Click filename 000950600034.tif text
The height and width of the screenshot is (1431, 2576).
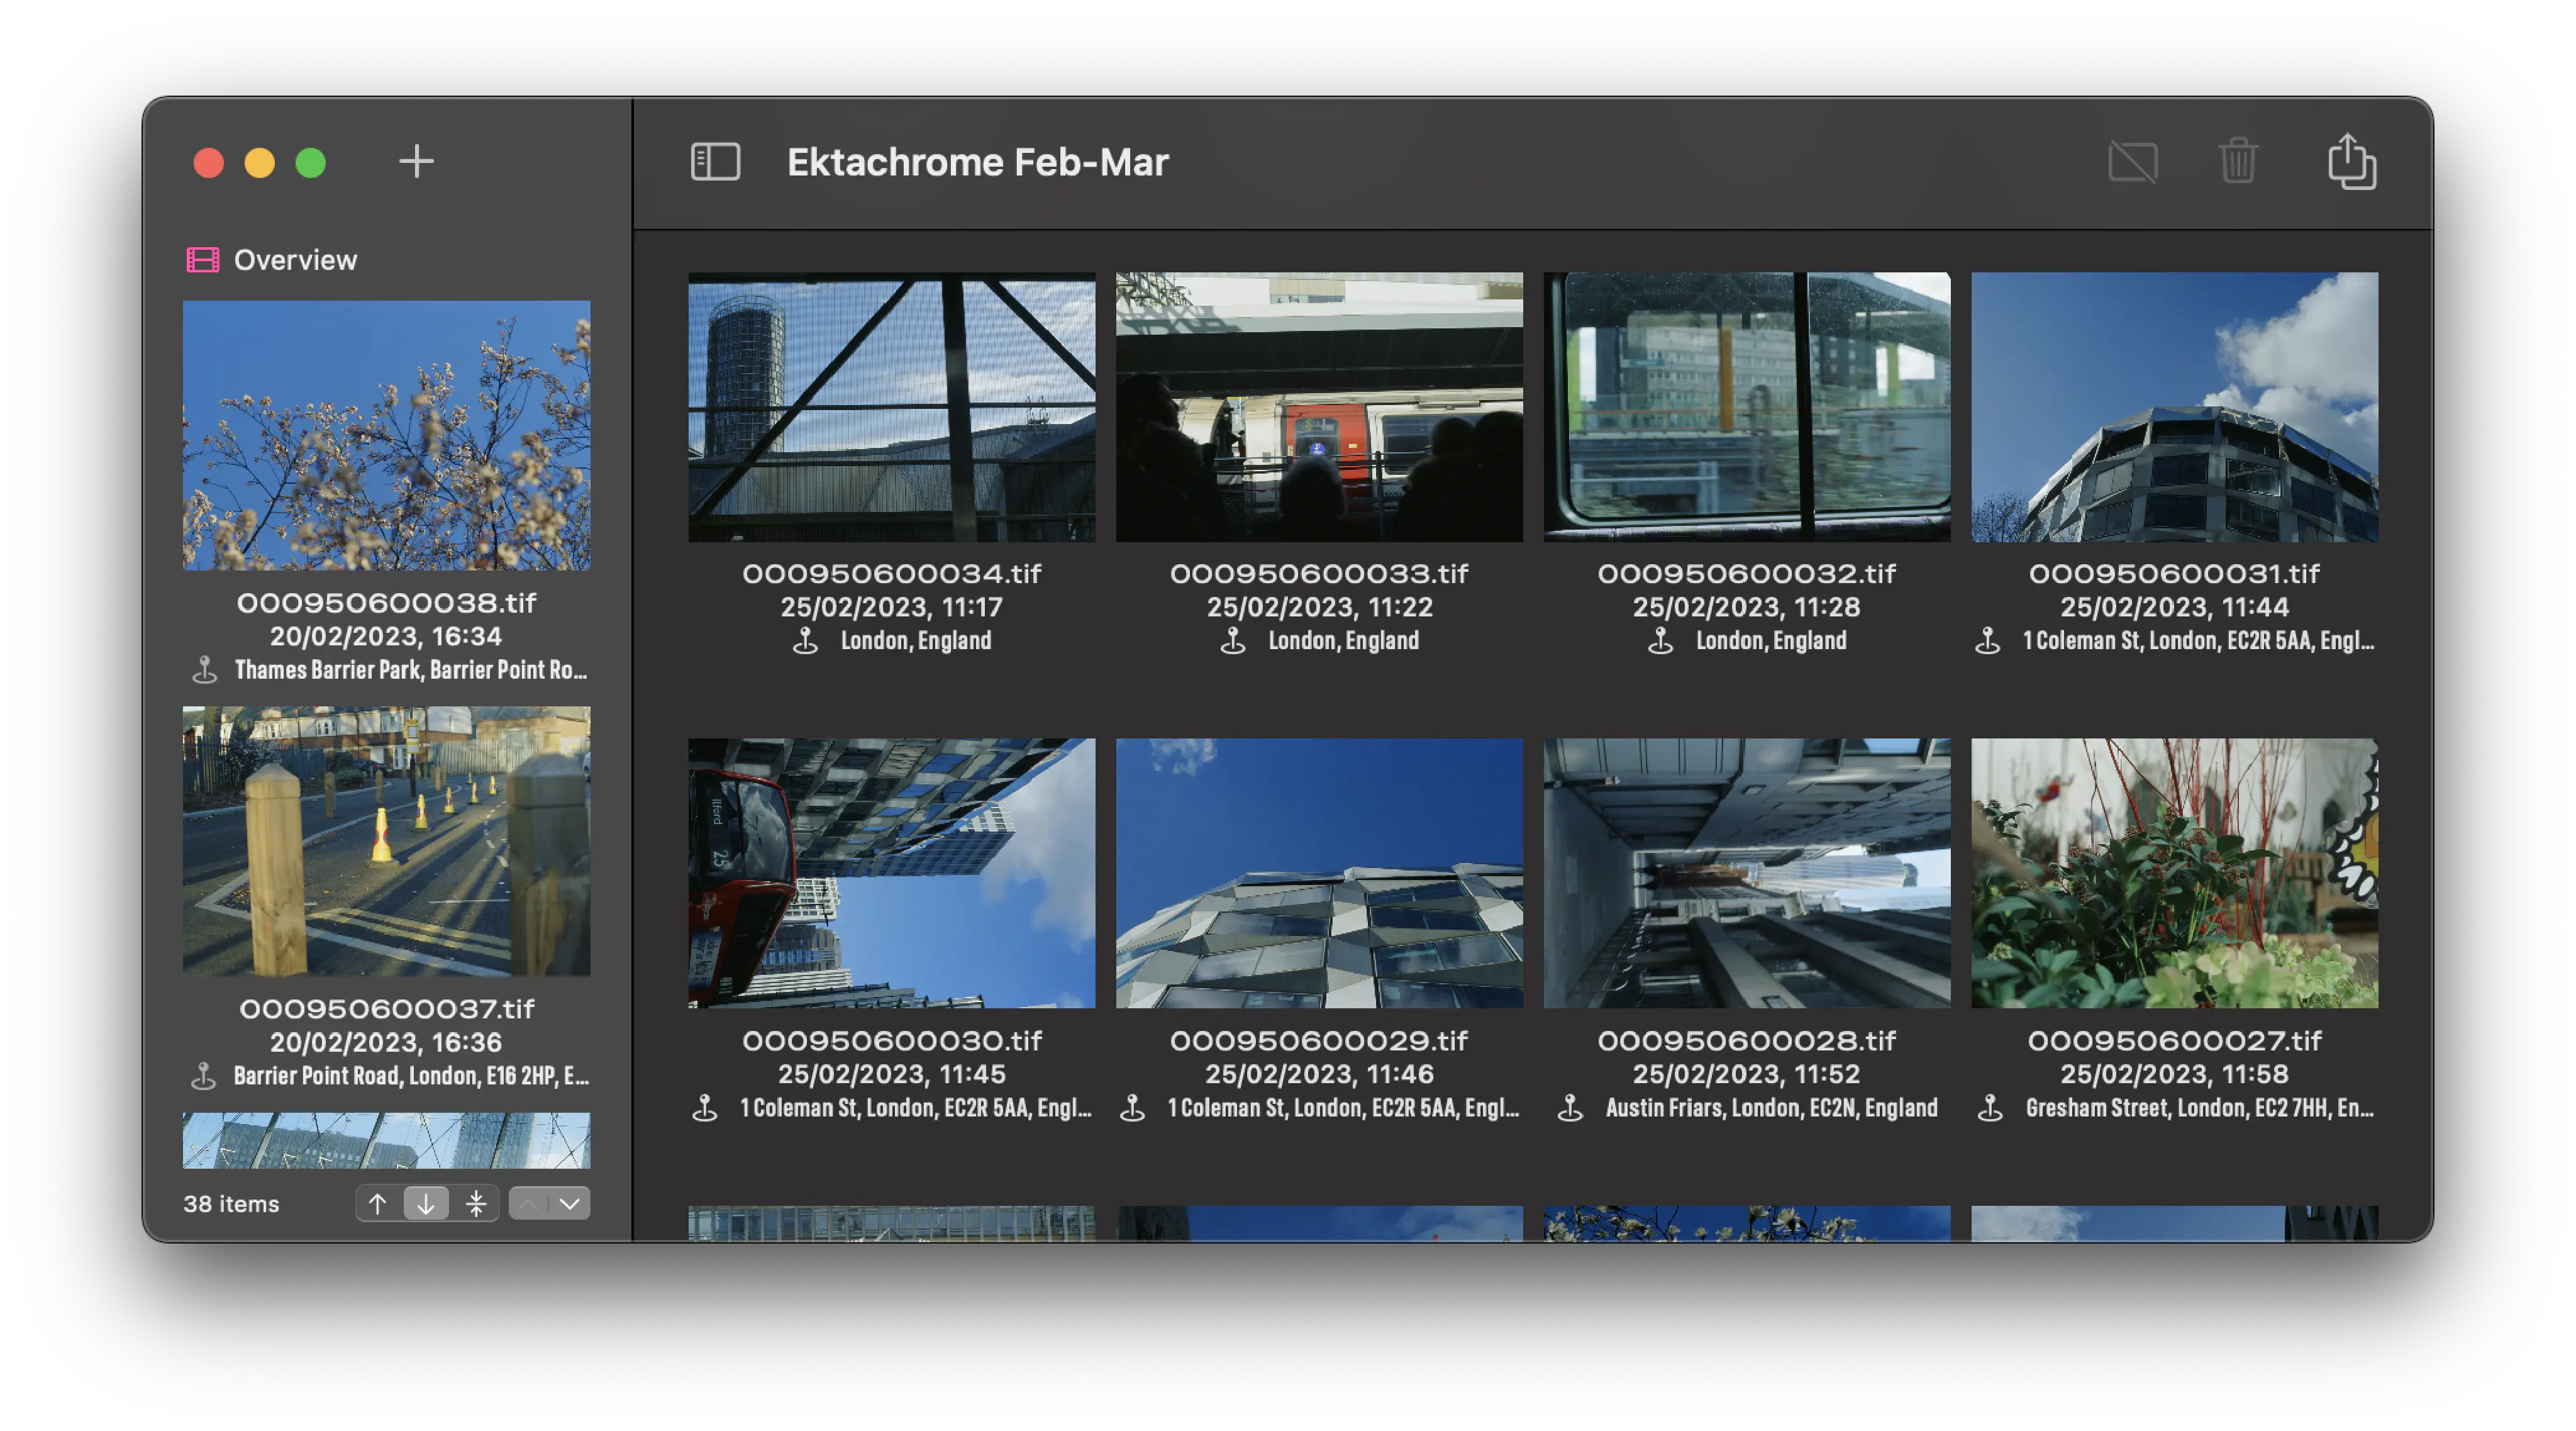click(891, 574)
